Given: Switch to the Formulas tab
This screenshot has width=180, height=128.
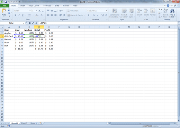Looking at the screenshot, I should coord(47,6).
